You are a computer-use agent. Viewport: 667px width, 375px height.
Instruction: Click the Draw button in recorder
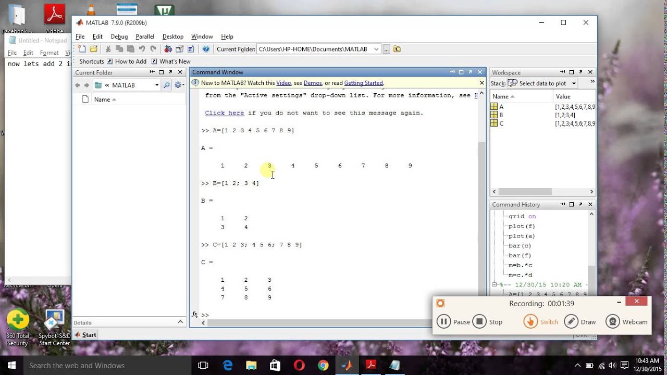(x=580, y=321)
